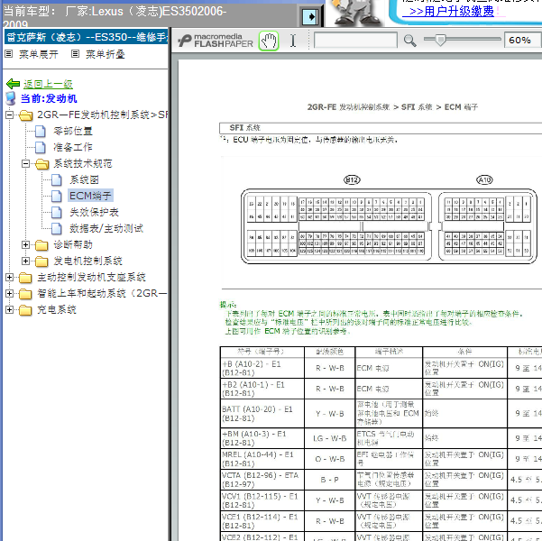The height and width of the screenshot is (541, 542).
Task: Click the MREL (A10-44) - E1 table cell
Action: [262, 459]
